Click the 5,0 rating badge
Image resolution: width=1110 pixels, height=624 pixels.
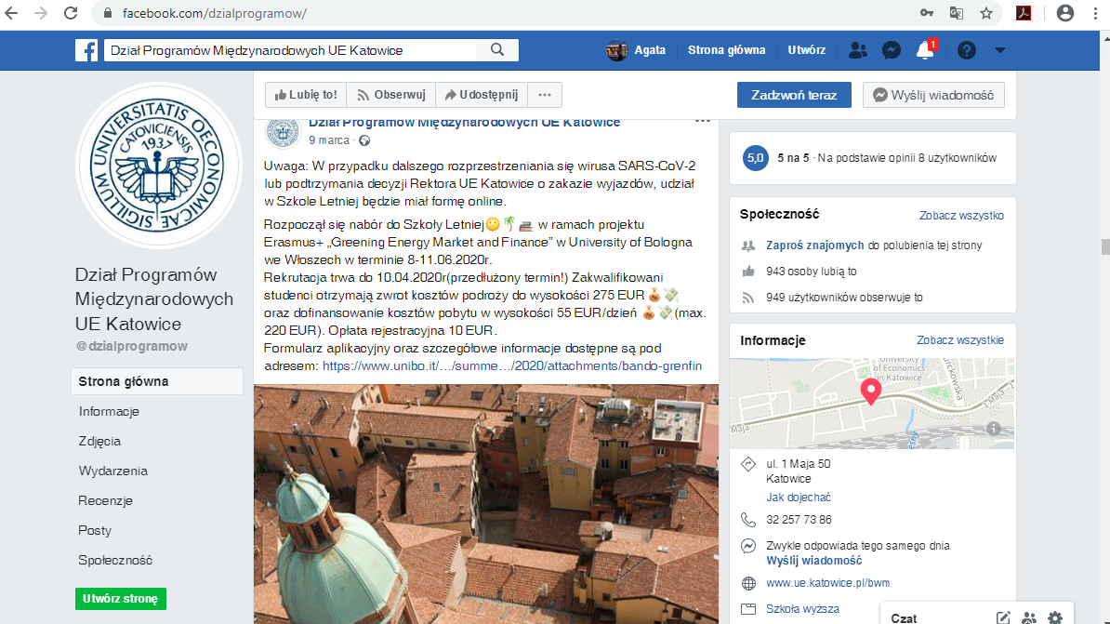coord(755,158)
